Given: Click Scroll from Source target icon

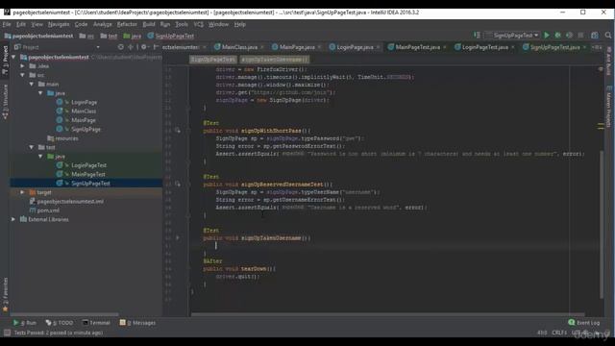Looking at the screenshot, I should click(x=120, y=47).
